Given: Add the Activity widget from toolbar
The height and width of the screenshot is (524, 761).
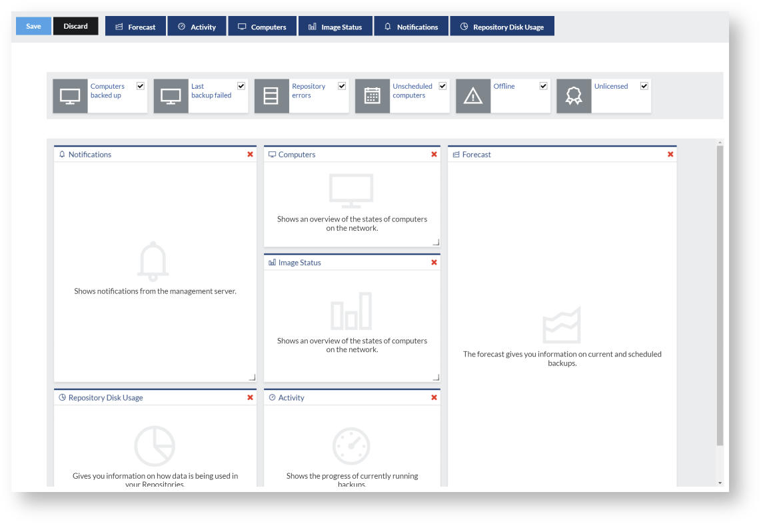Looking at the screenshot, I should (197, 27).
